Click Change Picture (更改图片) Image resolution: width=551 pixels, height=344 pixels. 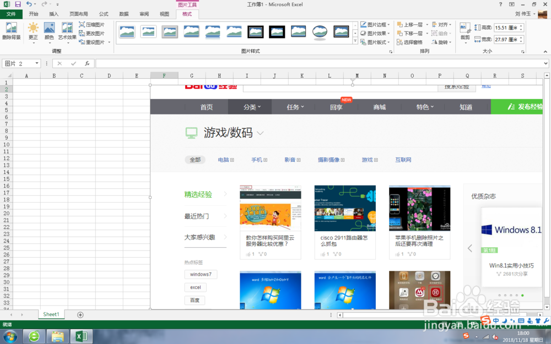tap(91, 34)
